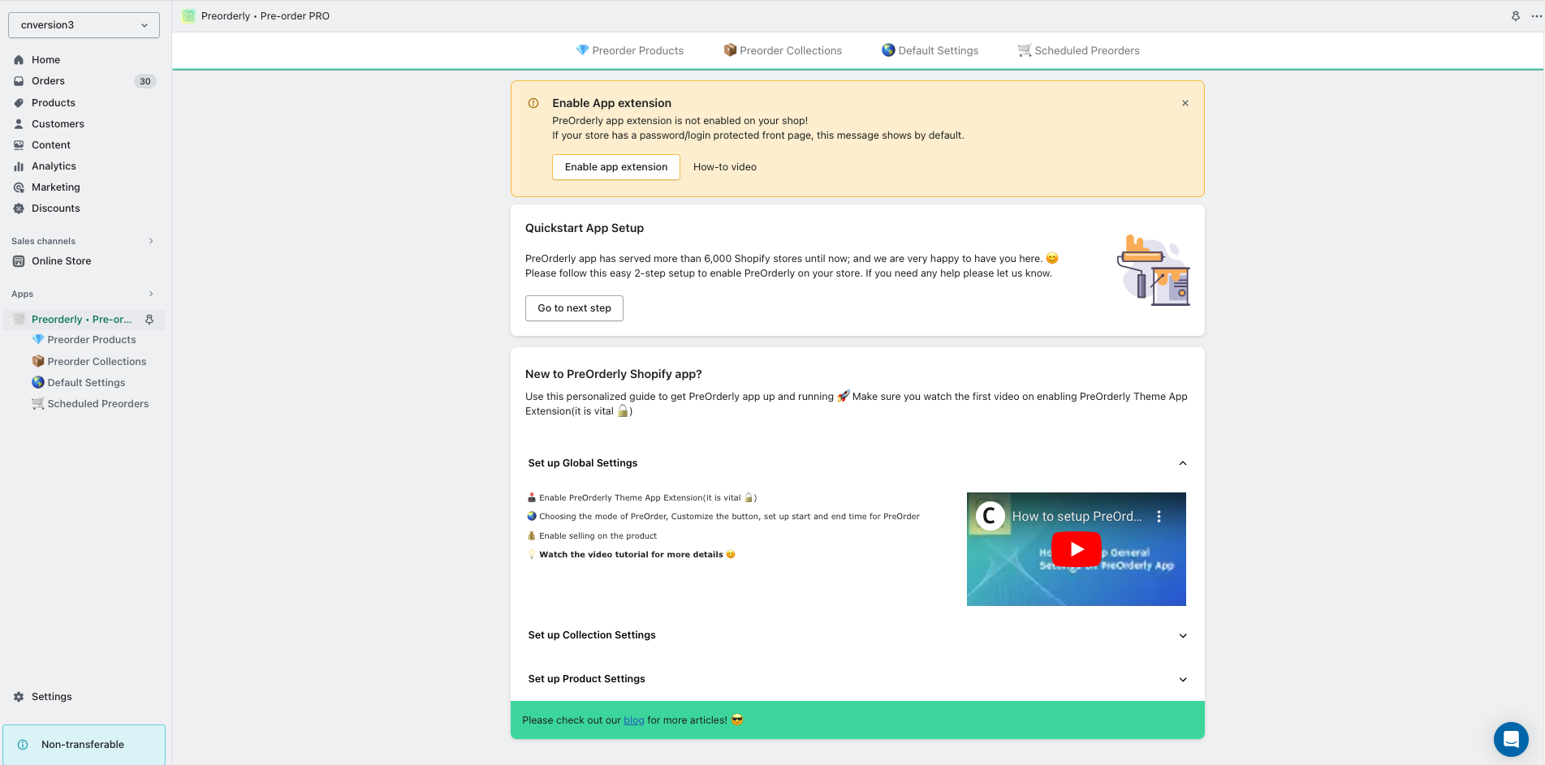The image size is (1545, 765).
Task: Open Settings with the gear icon
Action: click(x=19, y=697)
